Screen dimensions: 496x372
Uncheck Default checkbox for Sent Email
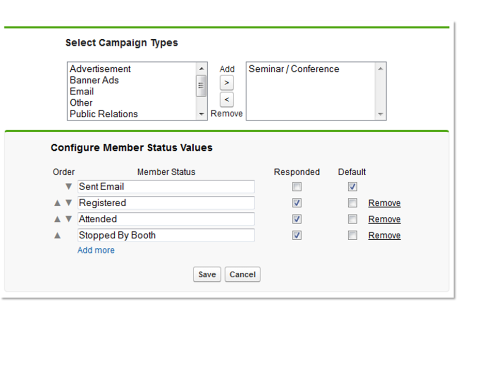(352, 187)
